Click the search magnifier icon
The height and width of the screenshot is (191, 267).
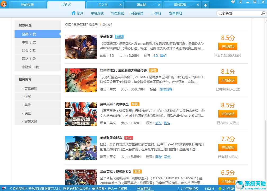[x=263, y=13]
